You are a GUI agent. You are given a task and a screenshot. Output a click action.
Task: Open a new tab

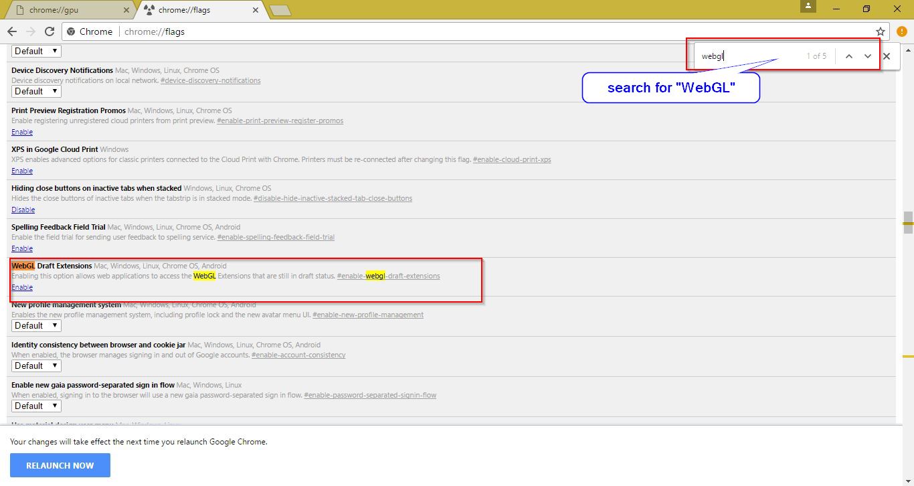[x=280, y=10]
